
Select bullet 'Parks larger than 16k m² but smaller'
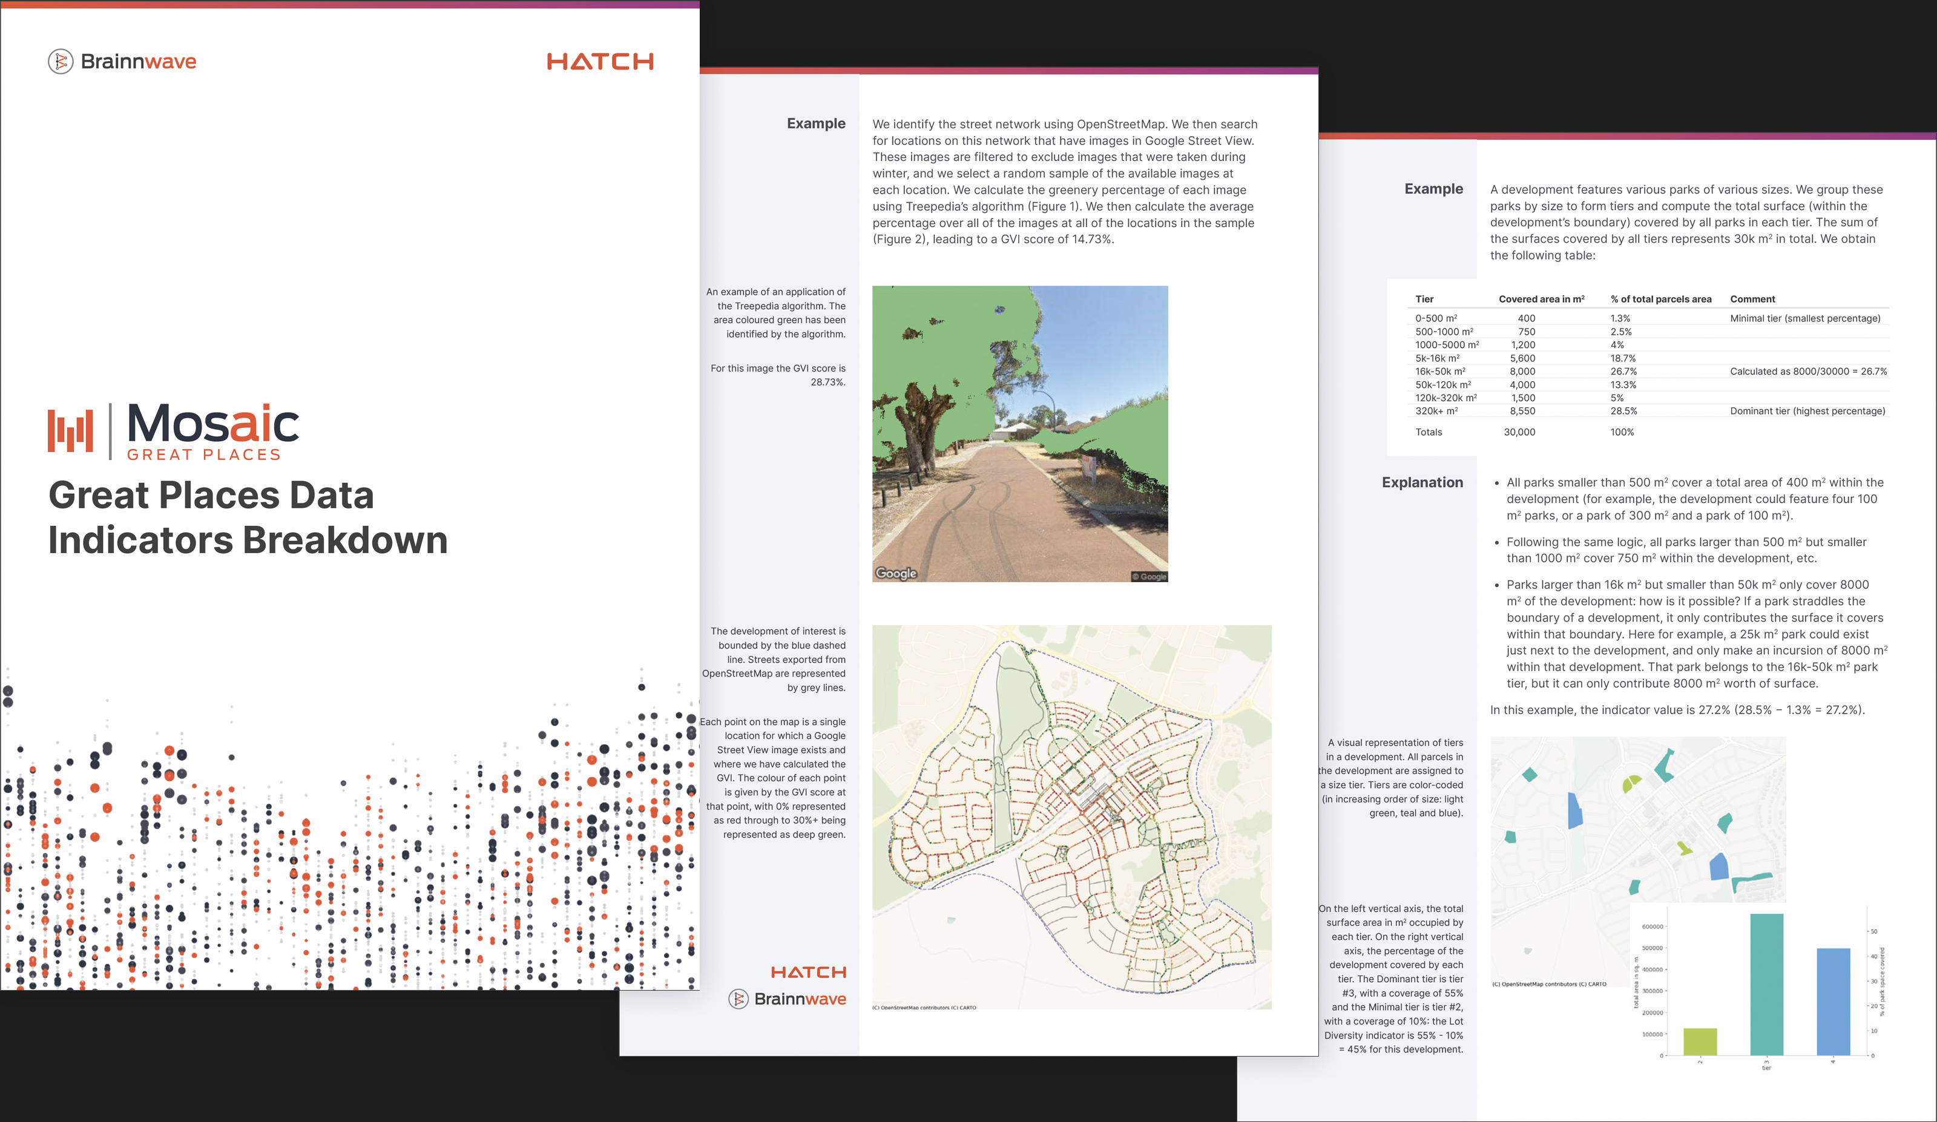click(x=1697, y=634)
